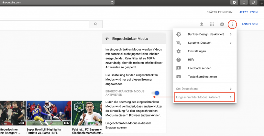This screenshot has width=264, height=136.
Task: Open a new tab with plus button
Action: pos(262,4)
